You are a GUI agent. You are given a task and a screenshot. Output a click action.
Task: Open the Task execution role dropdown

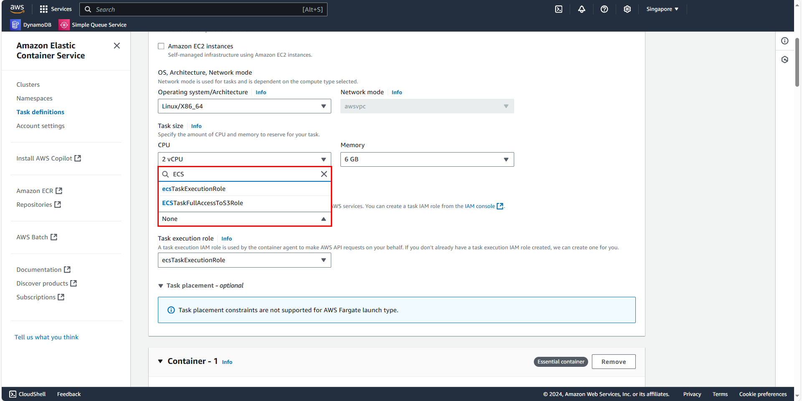click(x=244, y=260)
